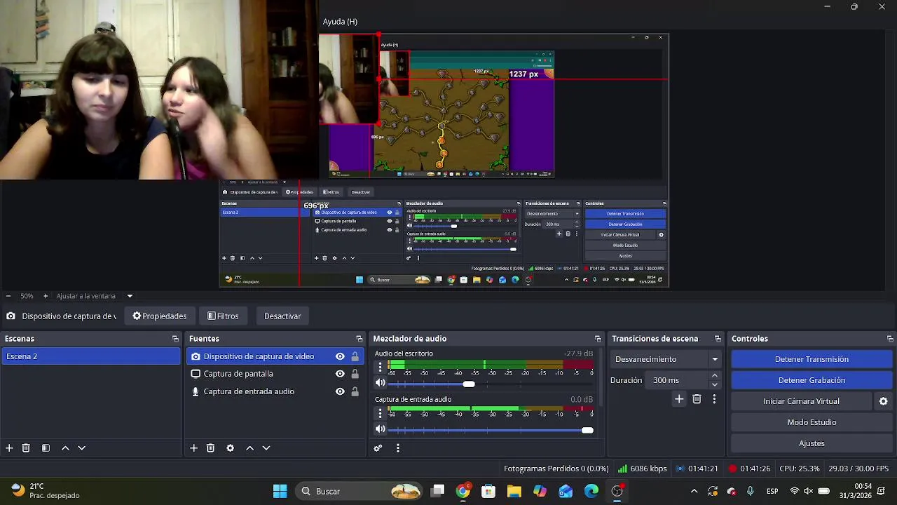This screenshot has height=505, width=897.
Task: Remove selected source with trash icon
Action: pos(210,448)
